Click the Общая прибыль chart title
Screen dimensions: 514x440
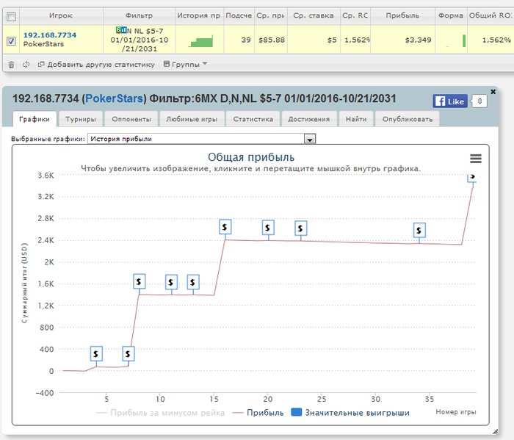pyautogui.click(x=251, y=157)
